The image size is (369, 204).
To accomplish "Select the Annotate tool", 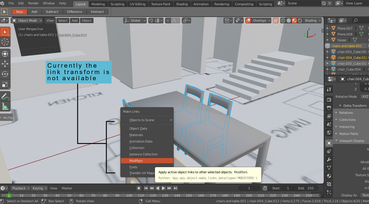I will pos(5,96).
